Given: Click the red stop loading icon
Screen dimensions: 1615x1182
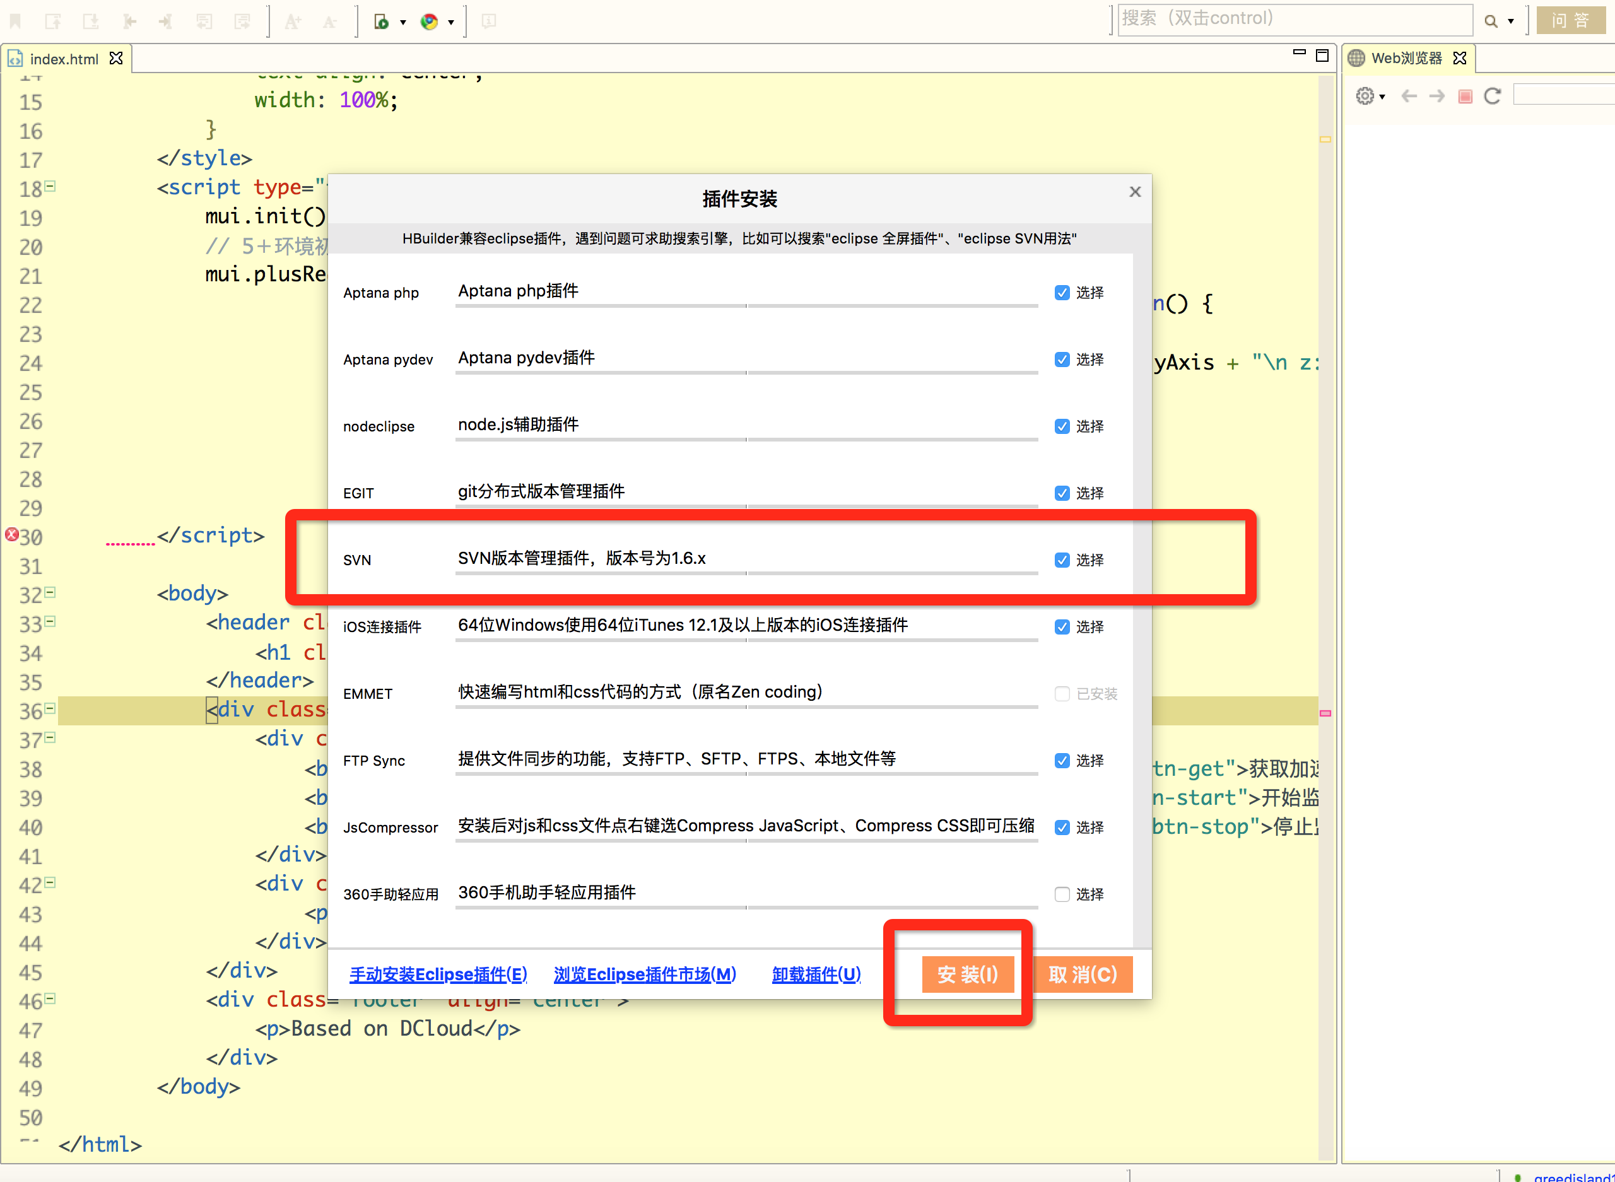Looking at the screenshot, I should tap(1465, 96).
